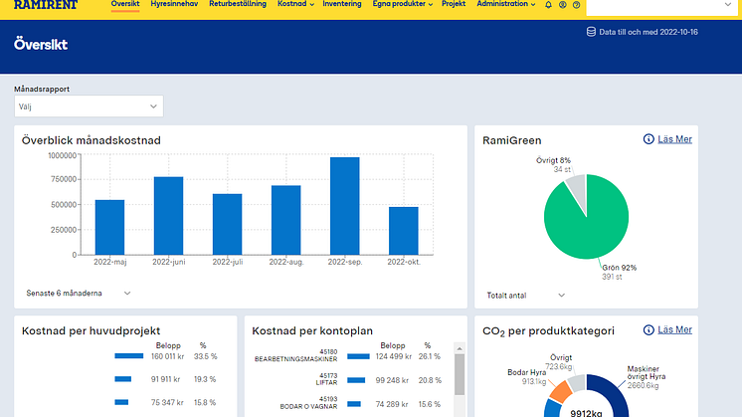Click the 160 011 kr amount
The image size is (742, 417).
167,356
